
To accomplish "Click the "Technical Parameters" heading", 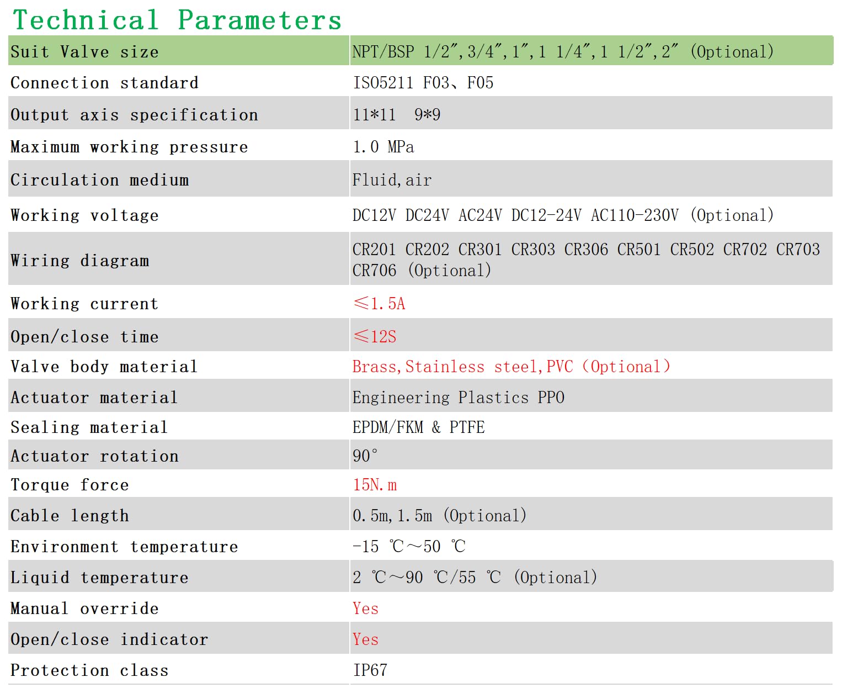I will click(x=177, y=20).
